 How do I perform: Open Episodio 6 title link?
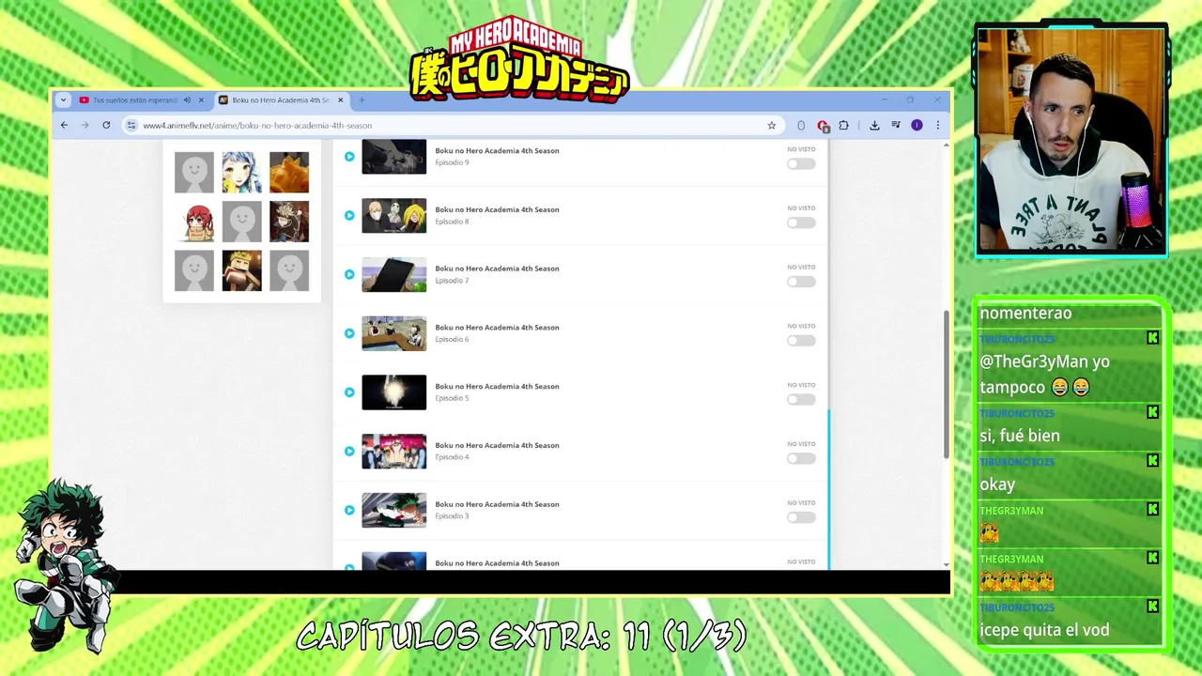[x=497, y=328]
